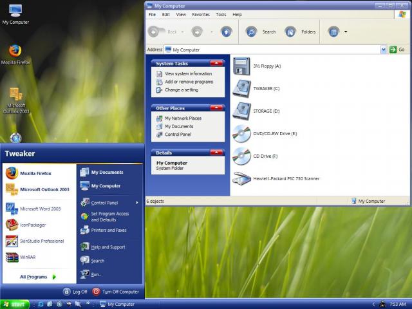Open the Help menu
412x309 pixels.
(x=238, y=15)
